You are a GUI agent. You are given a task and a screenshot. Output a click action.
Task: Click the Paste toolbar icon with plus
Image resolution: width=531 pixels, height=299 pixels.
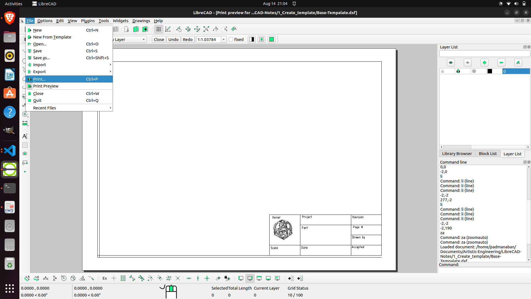point(145,29)
